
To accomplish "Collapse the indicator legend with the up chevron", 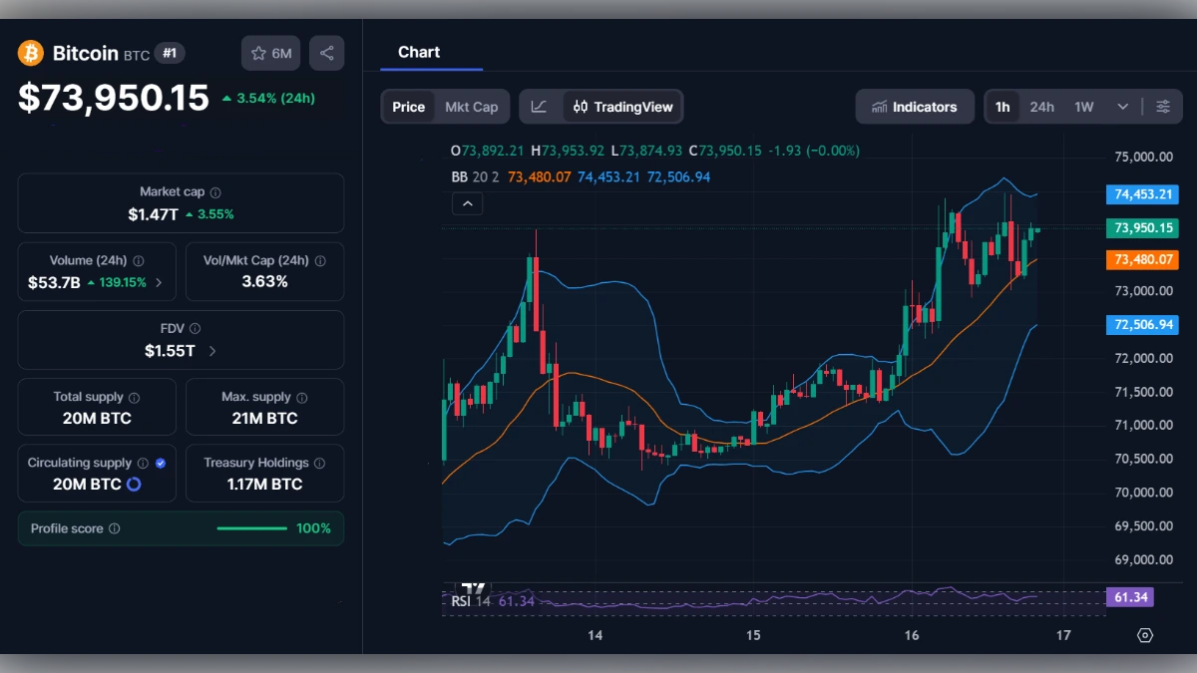I will pos(467,203).
